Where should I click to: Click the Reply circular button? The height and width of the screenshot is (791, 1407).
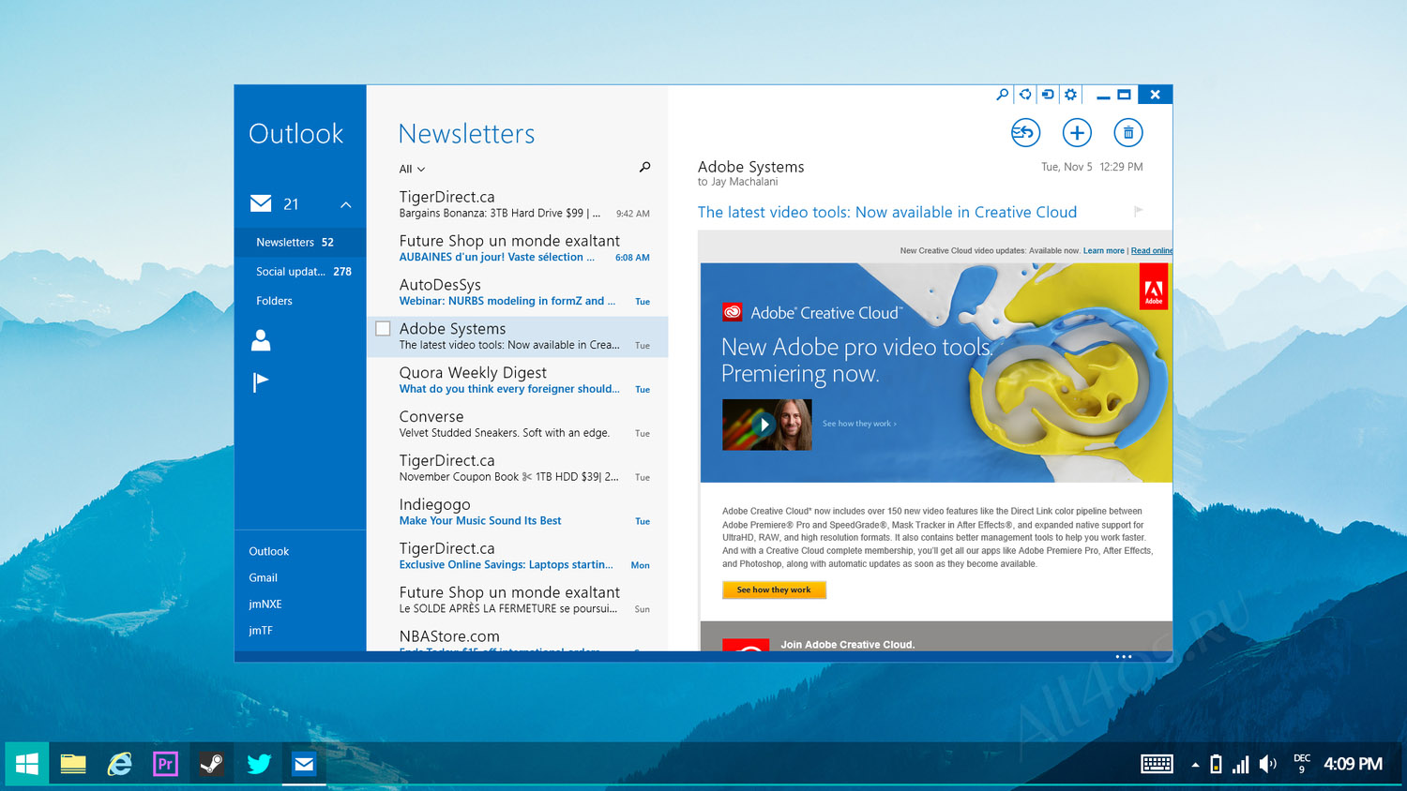(x=1025, y=133)
